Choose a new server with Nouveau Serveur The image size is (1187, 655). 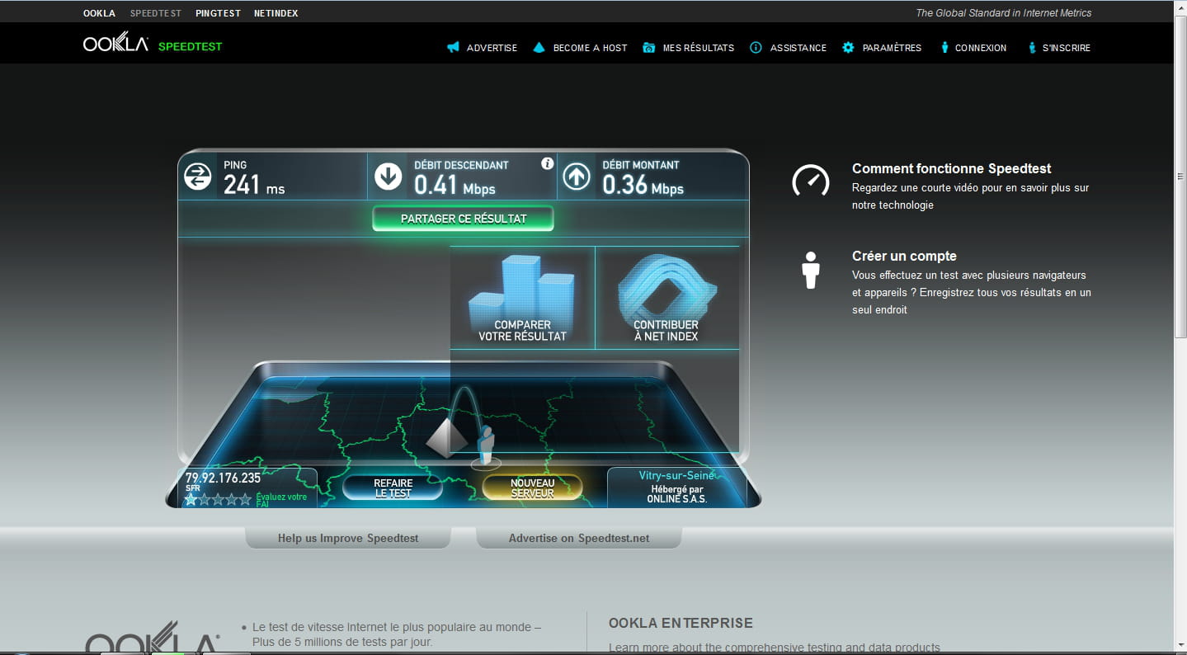[532, 488]
